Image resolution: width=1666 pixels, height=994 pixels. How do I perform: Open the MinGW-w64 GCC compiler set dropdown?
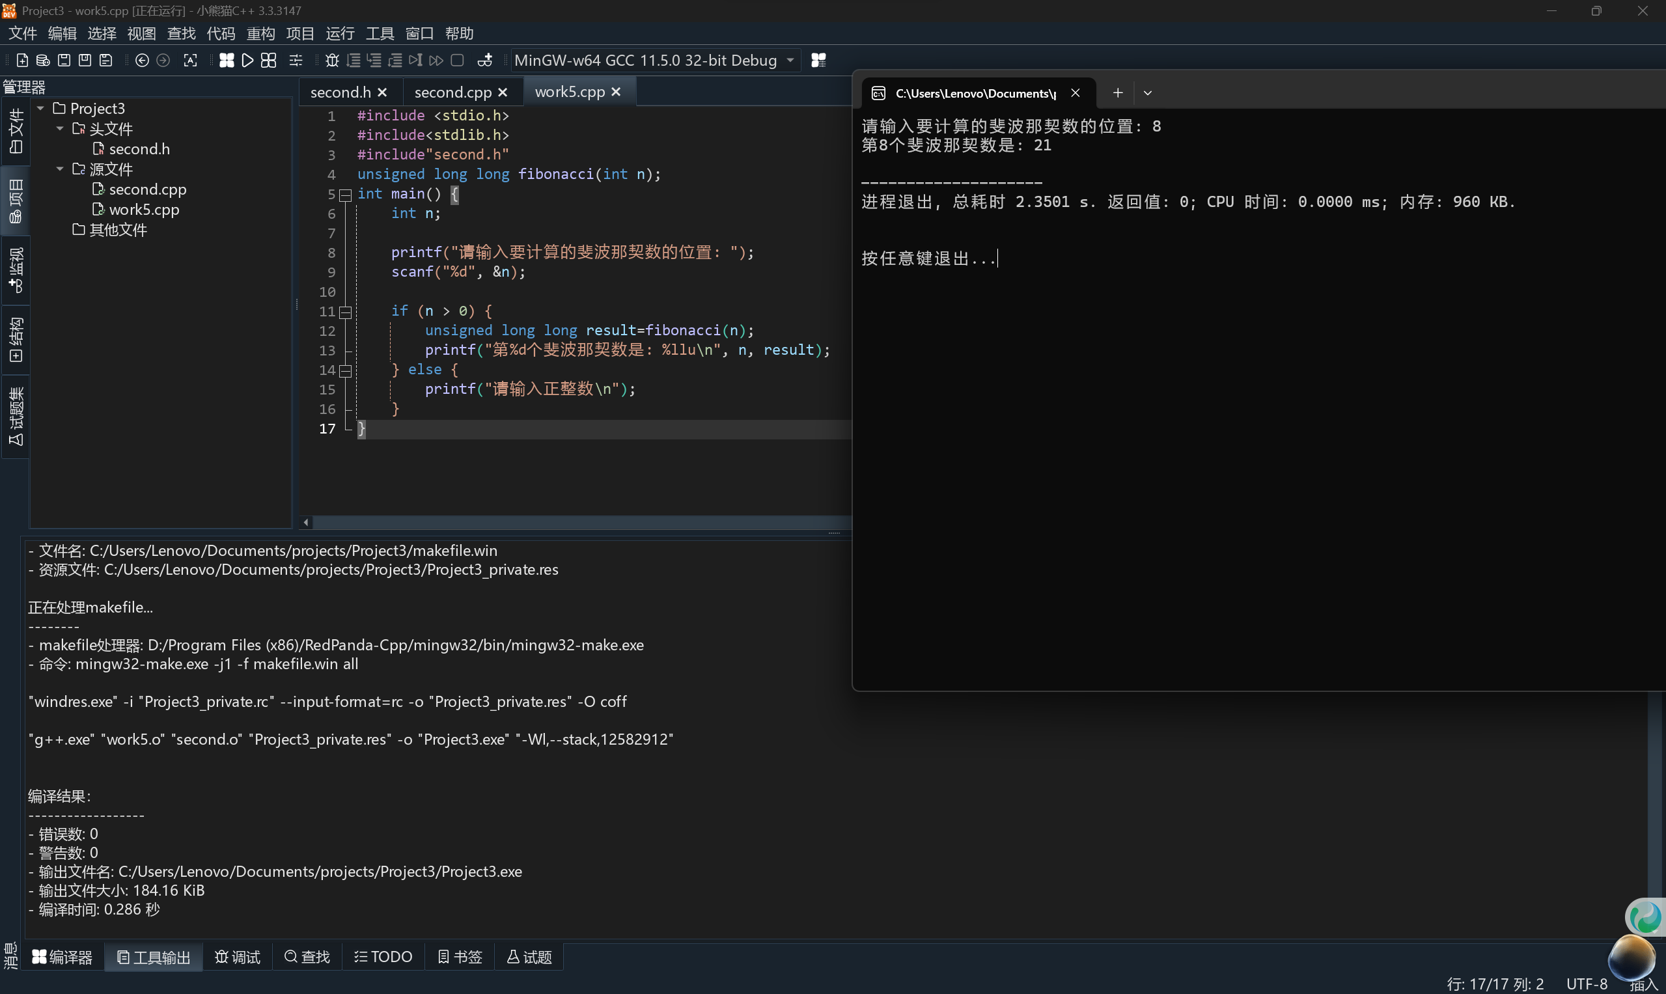(x=790, y=61)
